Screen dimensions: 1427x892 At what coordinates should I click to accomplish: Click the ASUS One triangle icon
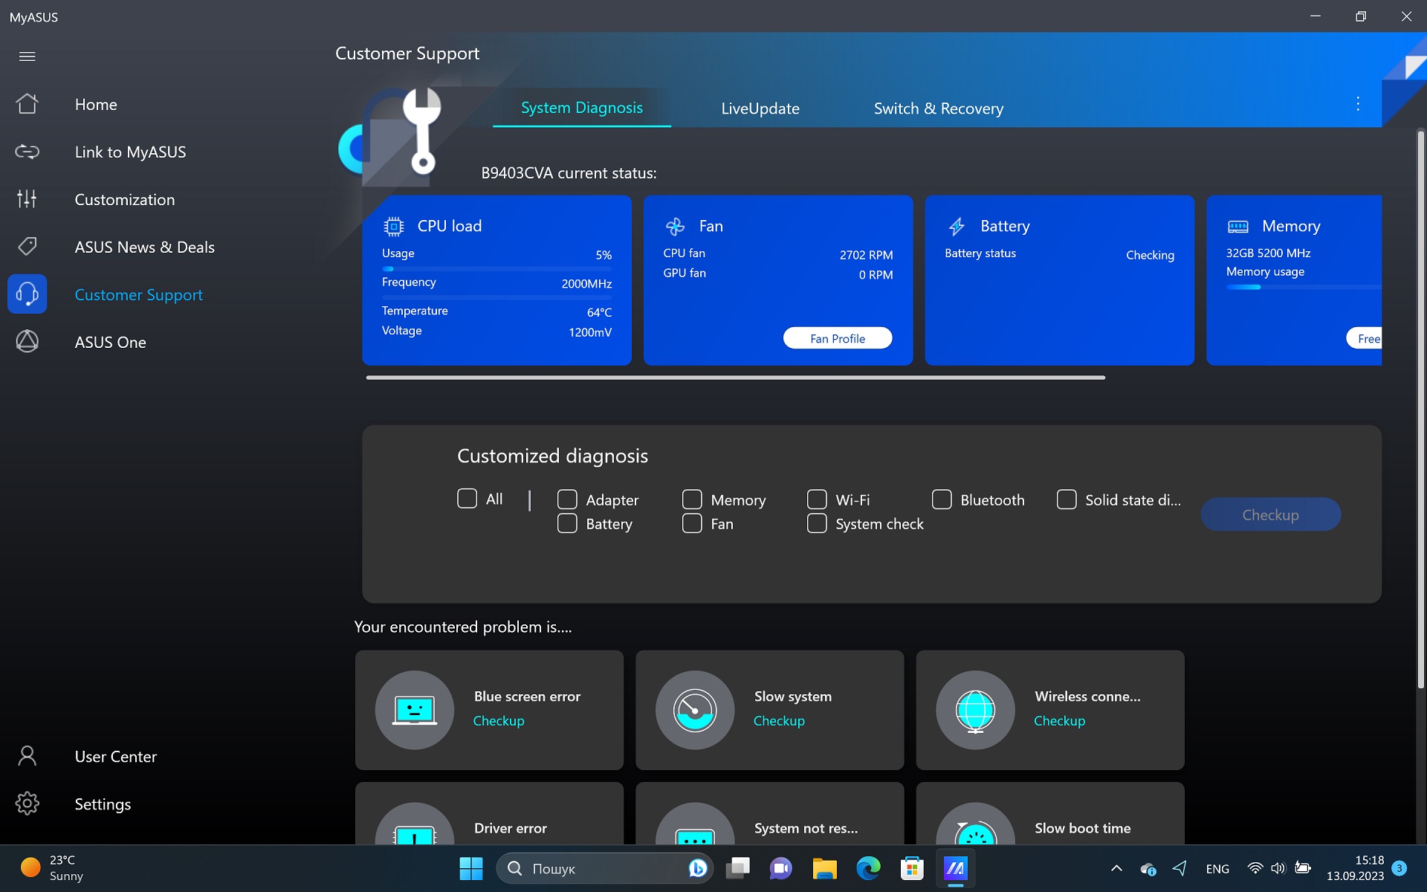(x=27, y=342)
